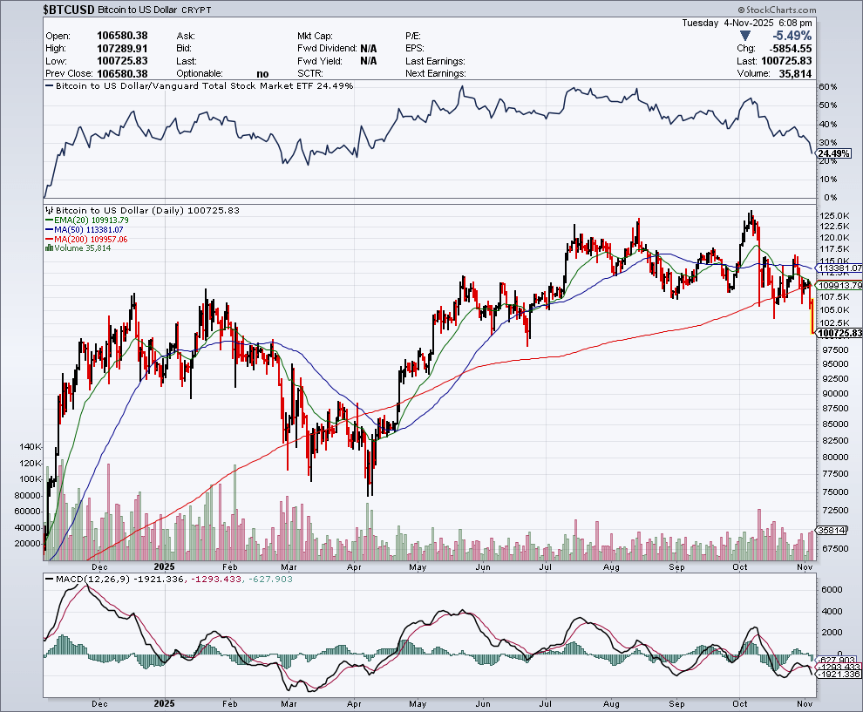Click the CRYPT asset-type label

(196, 10)
